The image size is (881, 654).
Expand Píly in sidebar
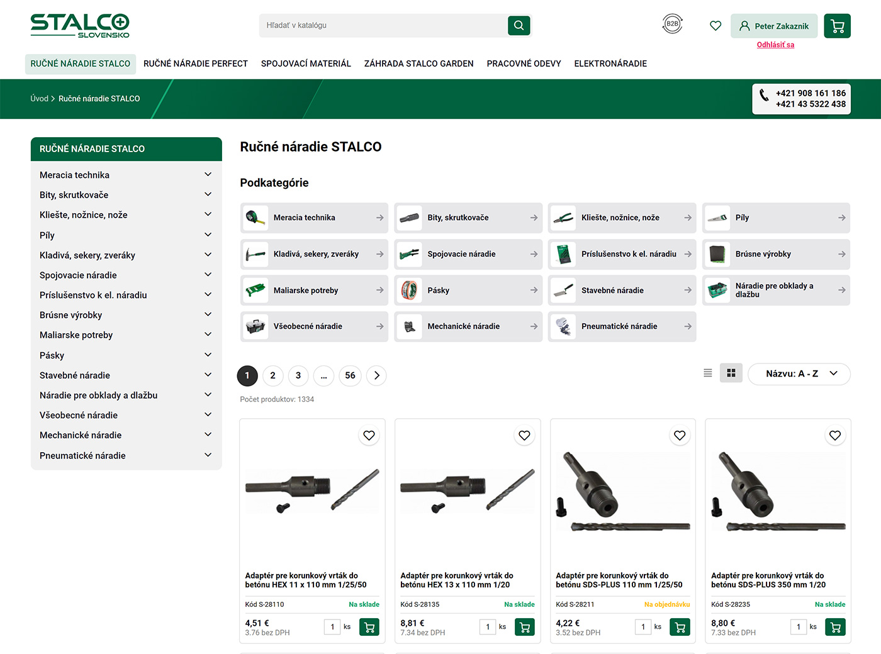(208, 235)
